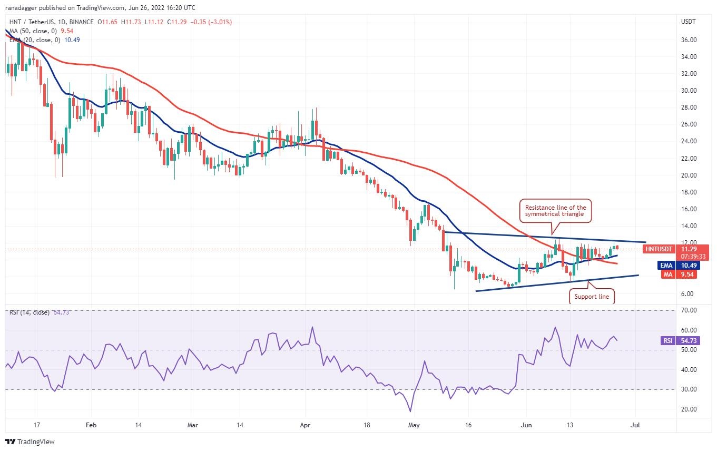The image size is (717, 451).
Task: Click the Jun label on the time axis
Action: pos(525,424)
